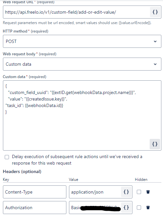This screenshot has height=215, width=163.
Task: Edit the Basic authorization value field
Action: point(95,208)
